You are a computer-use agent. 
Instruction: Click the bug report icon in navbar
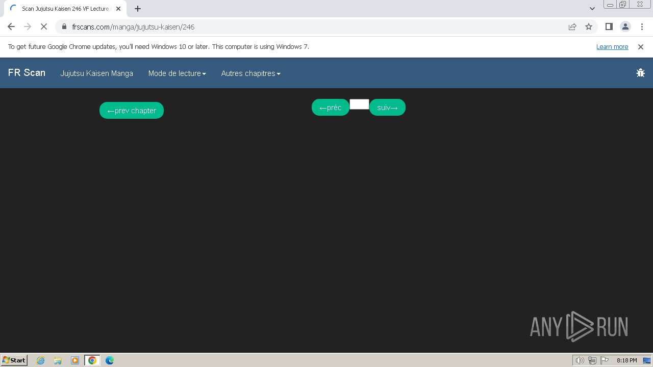pos(640,73)
